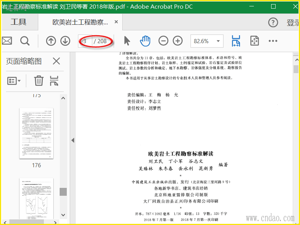Screen dimensions: 300x225
Task: Close the page thumbnails panel
Action: click(x=57, y=61)
